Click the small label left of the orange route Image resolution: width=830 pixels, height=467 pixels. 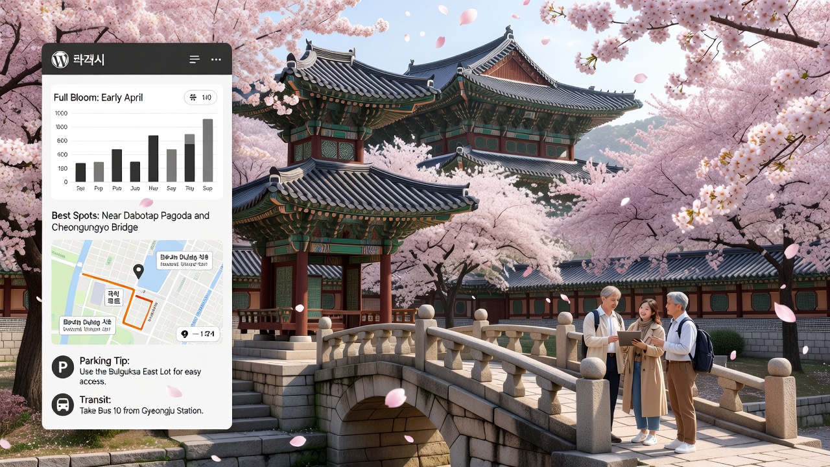(113, 297)
